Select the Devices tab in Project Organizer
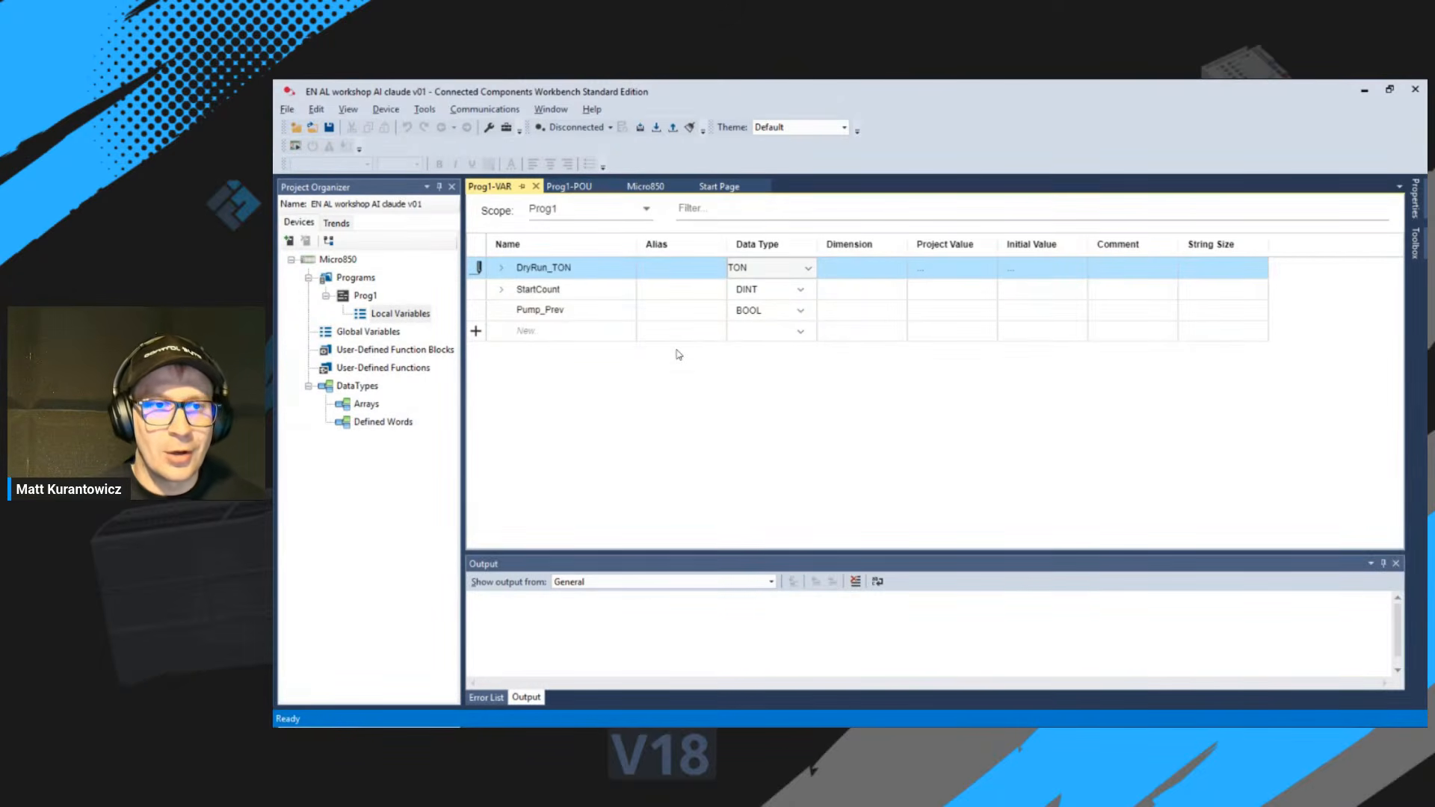The image size is (1435, 807). 299,223
